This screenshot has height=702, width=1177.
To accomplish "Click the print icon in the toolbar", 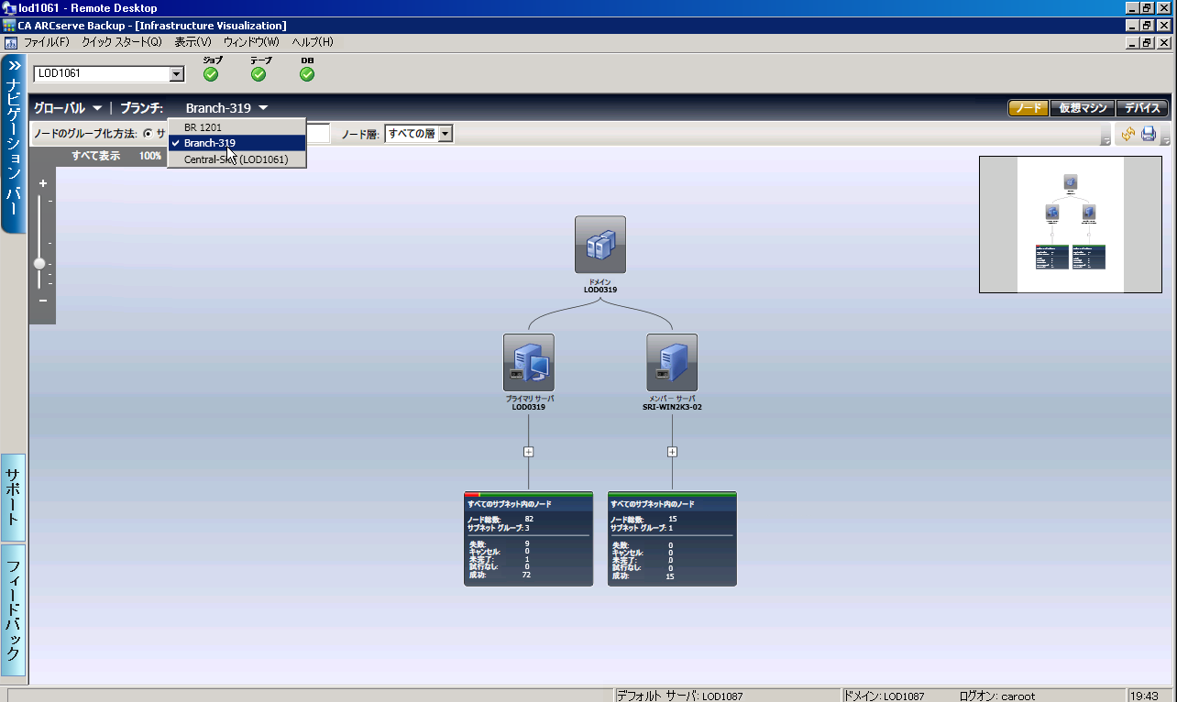I will pos(1149,134).
